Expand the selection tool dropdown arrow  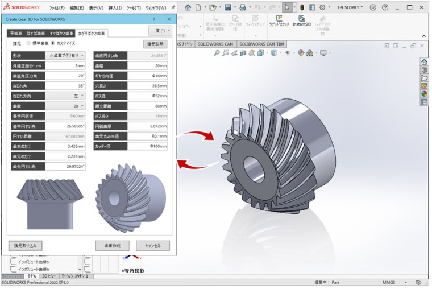pos(294,7)
